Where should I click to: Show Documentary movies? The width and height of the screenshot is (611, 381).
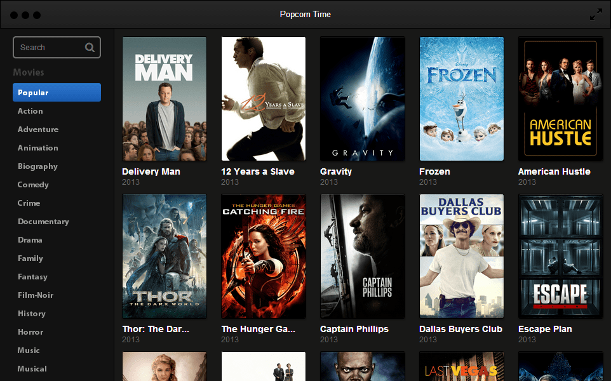(x=43, y=222)
